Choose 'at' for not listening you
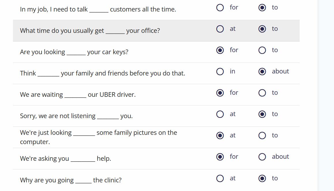The width and height of the screenshot is (334, 191). point(220,114)
